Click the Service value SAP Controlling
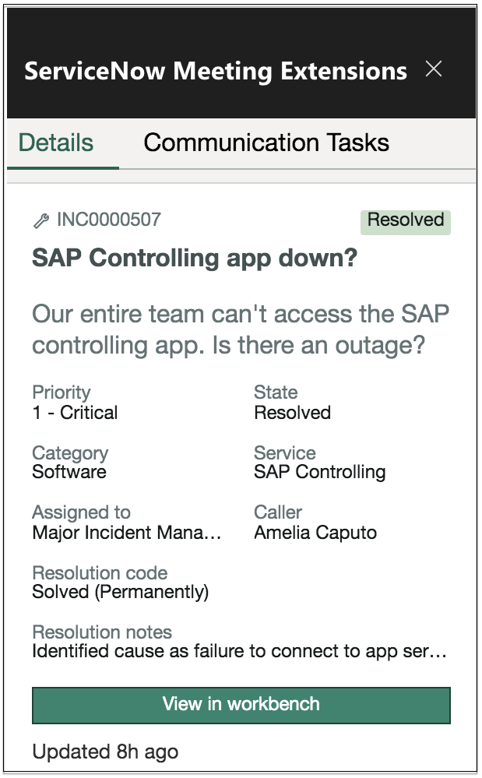Screen dimensions: 482x778 tap(320, 473)
